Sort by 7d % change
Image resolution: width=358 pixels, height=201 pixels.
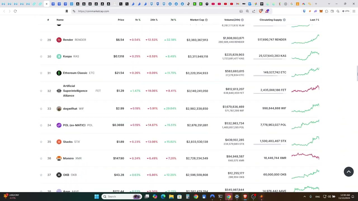(173, 20)
